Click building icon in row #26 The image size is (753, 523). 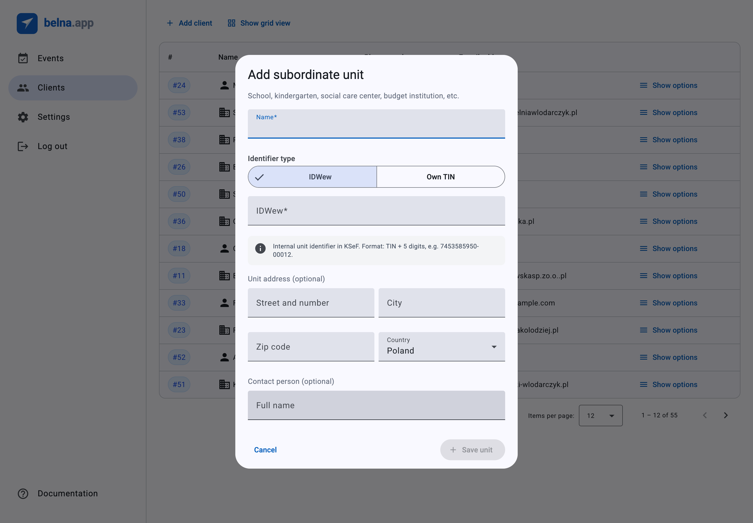[x=224, y=167]
